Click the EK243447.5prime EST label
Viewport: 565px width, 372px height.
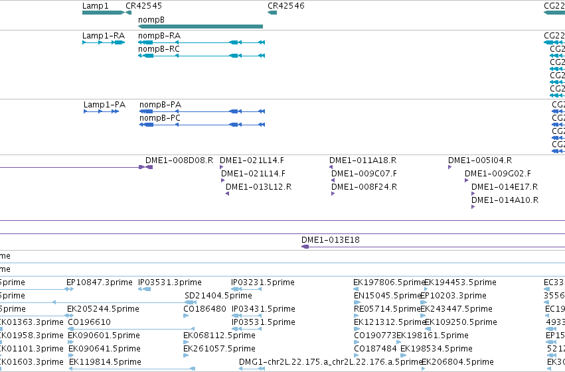[x=457, y=309]
